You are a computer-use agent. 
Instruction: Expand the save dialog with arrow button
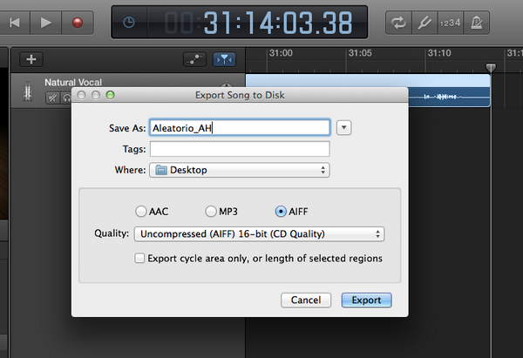tap(344, 128)
